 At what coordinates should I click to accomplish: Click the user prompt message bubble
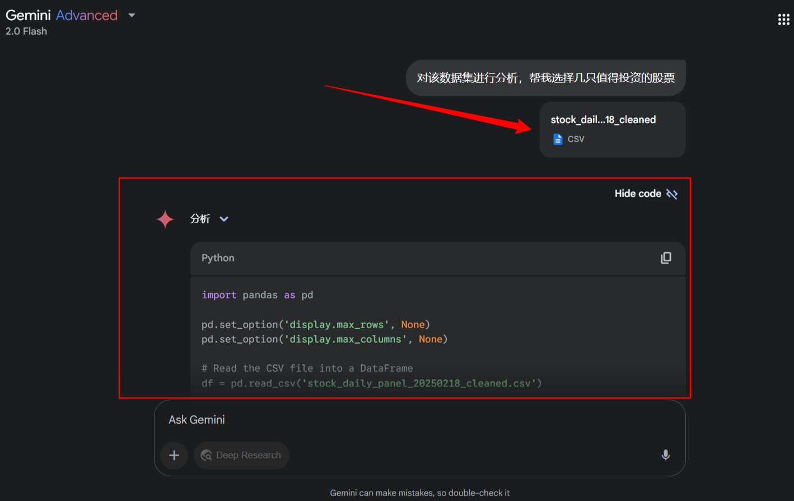[546, 78]
